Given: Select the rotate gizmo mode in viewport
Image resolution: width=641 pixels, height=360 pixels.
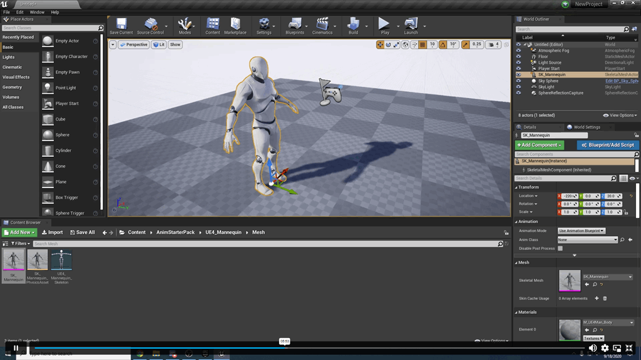Looking at the screenshot, I should click(388, 44).
